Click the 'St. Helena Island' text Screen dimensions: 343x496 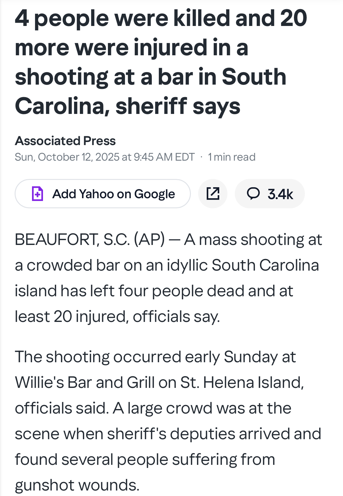pos(242,382)
